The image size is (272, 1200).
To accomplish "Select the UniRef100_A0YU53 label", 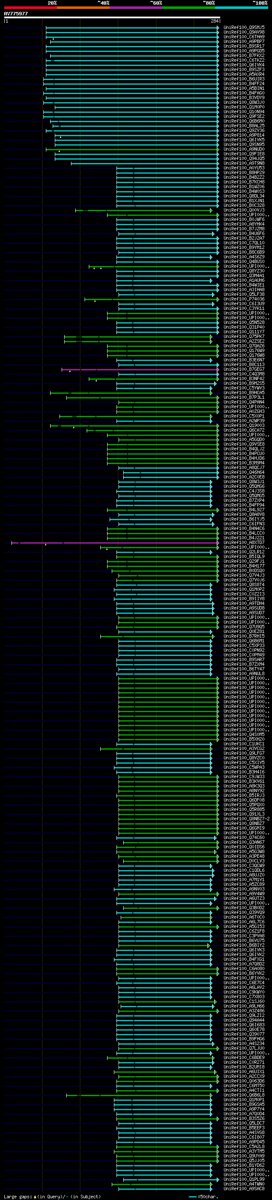I will [x=244, y=168].
